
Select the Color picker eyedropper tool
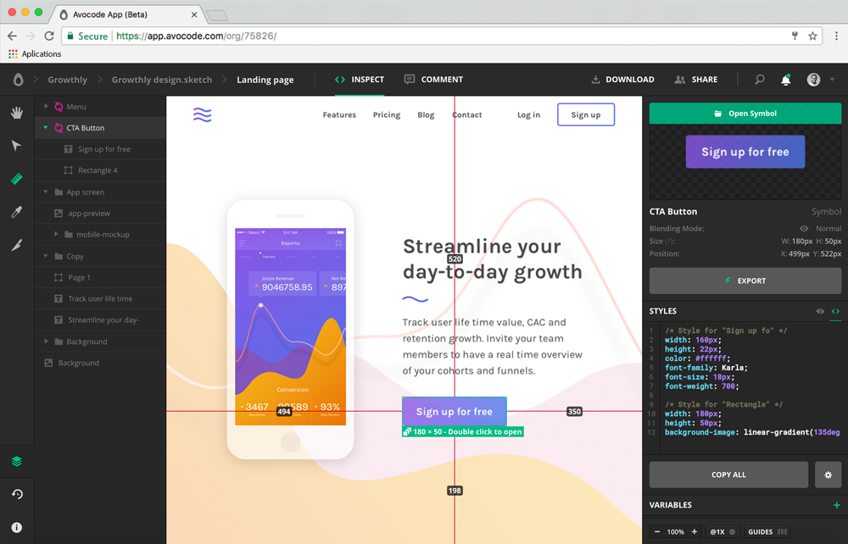tap(16, 212)
